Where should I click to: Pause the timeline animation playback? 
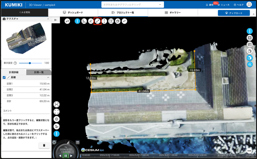[x=66, y=156]
